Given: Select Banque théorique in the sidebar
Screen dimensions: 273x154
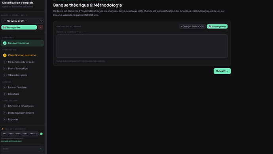Looking at the screenshot, I should tap(22, 43).
